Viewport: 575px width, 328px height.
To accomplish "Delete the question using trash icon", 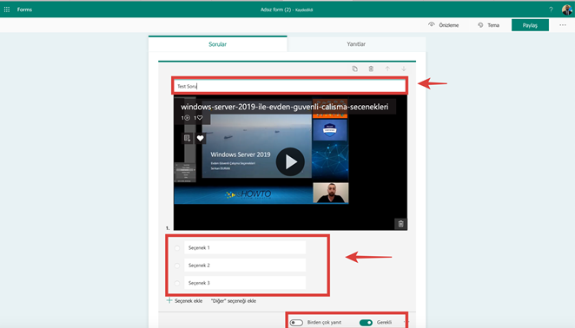I will (371, 69).
